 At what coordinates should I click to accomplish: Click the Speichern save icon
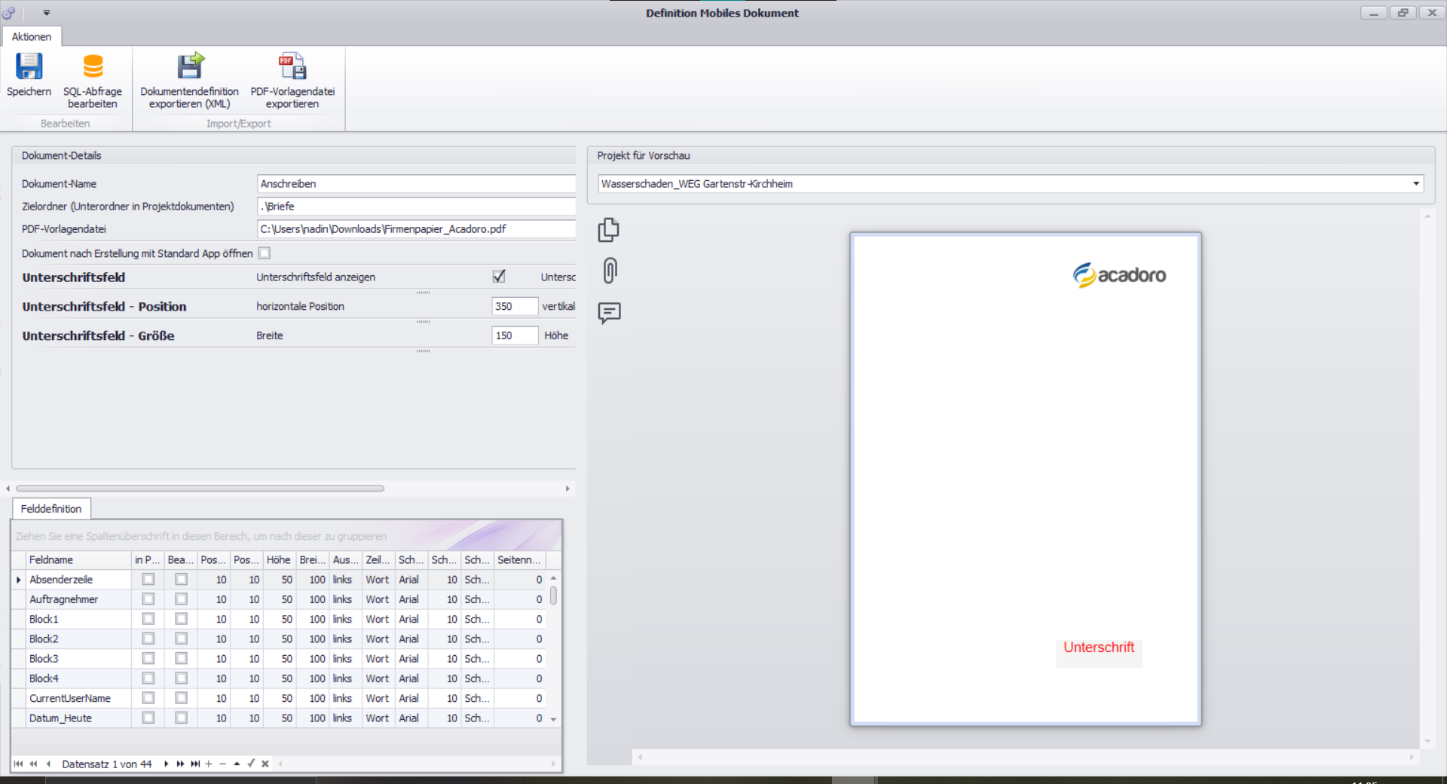(29, 68)
